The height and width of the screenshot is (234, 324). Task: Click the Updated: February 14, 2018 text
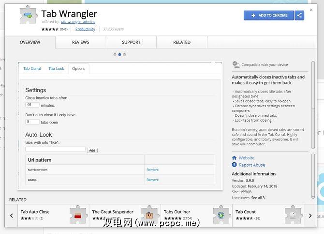click(254, 186)
